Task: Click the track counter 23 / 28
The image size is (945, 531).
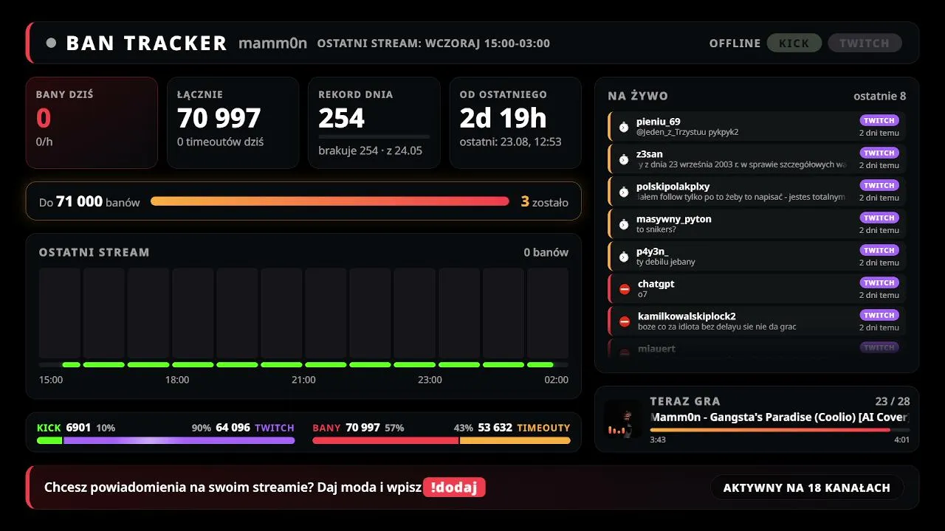Action: (x=893, y=401)
